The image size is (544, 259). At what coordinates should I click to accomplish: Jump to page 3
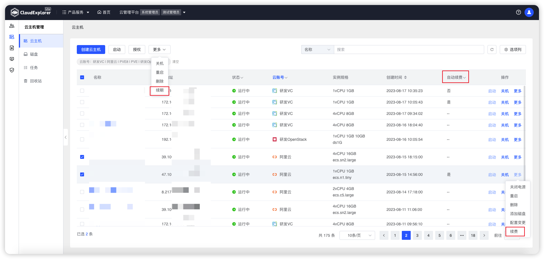pos(417,235)
